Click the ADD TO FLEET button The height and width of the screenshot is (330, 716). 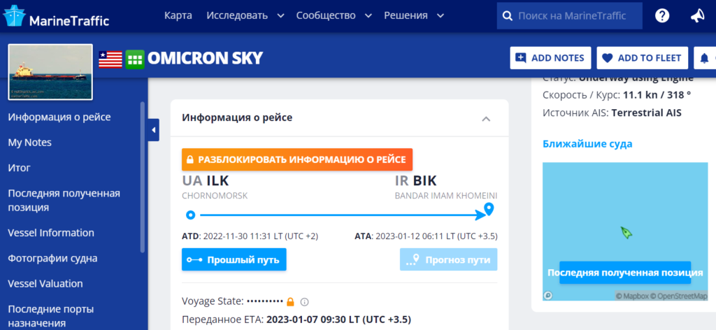[x=642, y=58]
